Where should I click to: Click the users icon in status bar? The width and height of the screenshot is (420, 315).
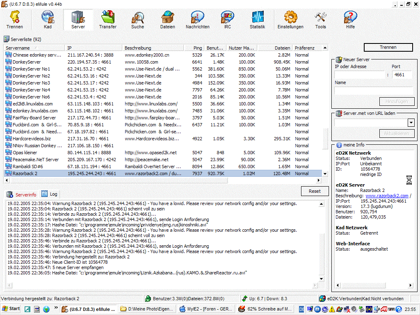click(x=148, y=299)
